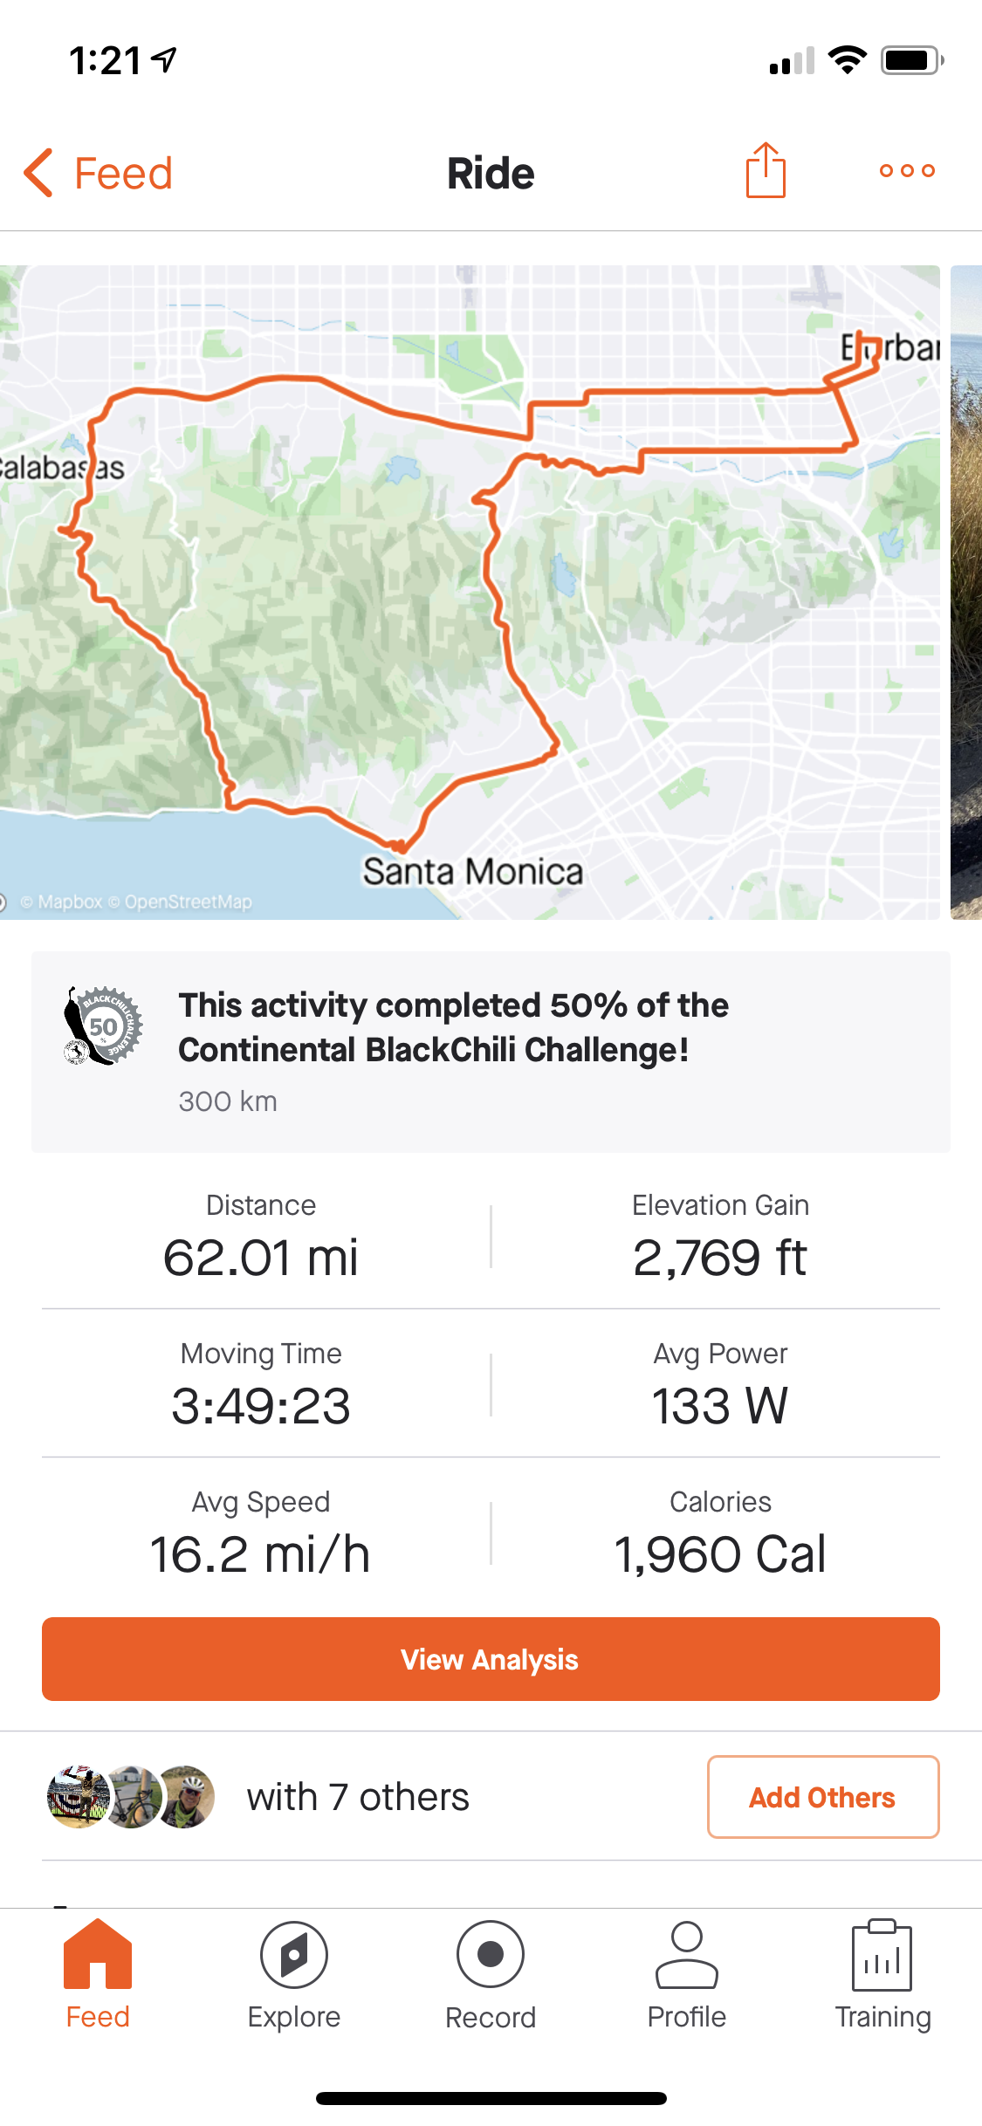982x2126 pixels.
Task: Go back to Feed with chevron
Action: click(39, 173)
